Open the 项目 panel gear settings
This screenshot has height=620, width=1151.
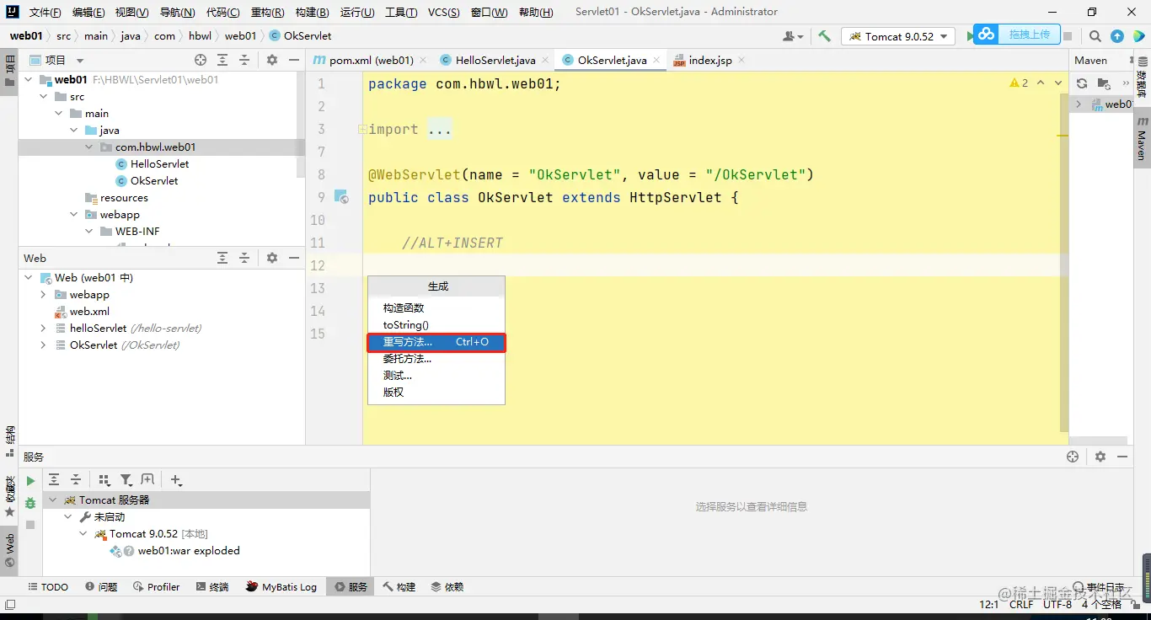(x=271, y=60)
